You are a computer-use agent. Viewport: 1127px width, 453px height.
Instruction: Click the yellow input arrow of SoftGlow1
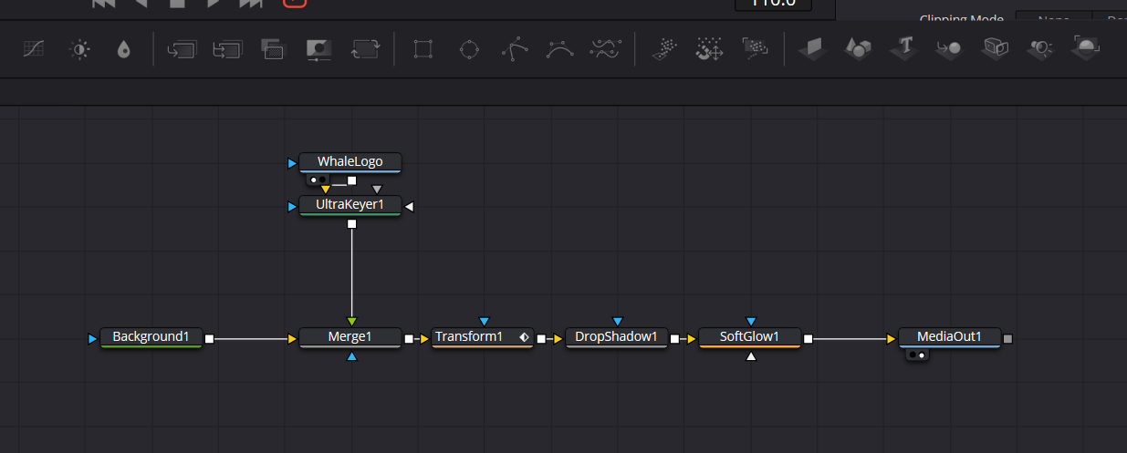click(692, 338)
